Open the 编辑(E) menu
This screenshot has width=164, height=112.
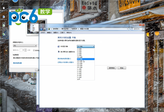pyautogui.click(x=49, y=33)
